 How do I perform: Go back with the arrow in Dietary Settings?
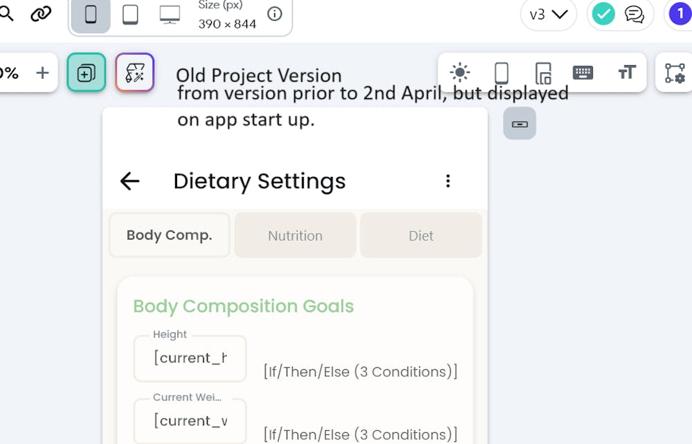[x=129, y=181]
